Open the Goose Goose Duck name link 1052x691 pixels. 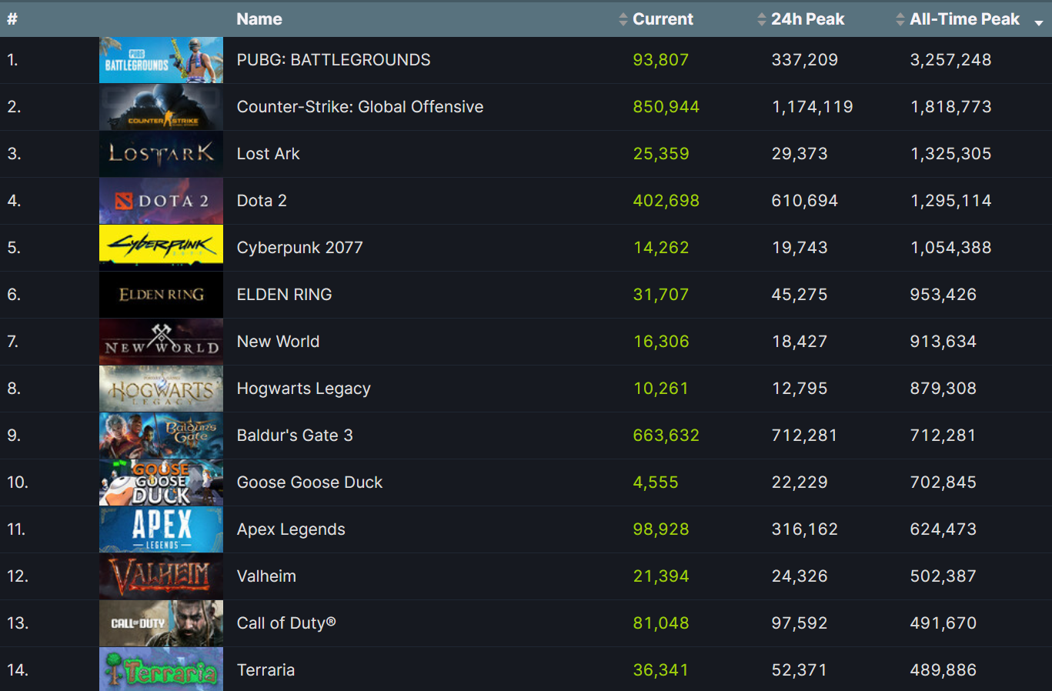(x=309, y=482)
